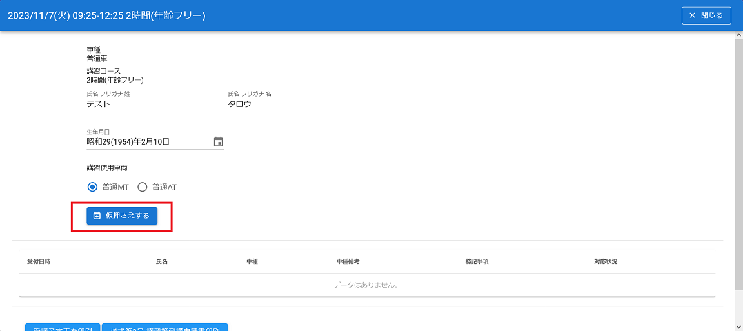
Task: Focus the 氏名フリガナ 名 field
Action: click(296, 104)
